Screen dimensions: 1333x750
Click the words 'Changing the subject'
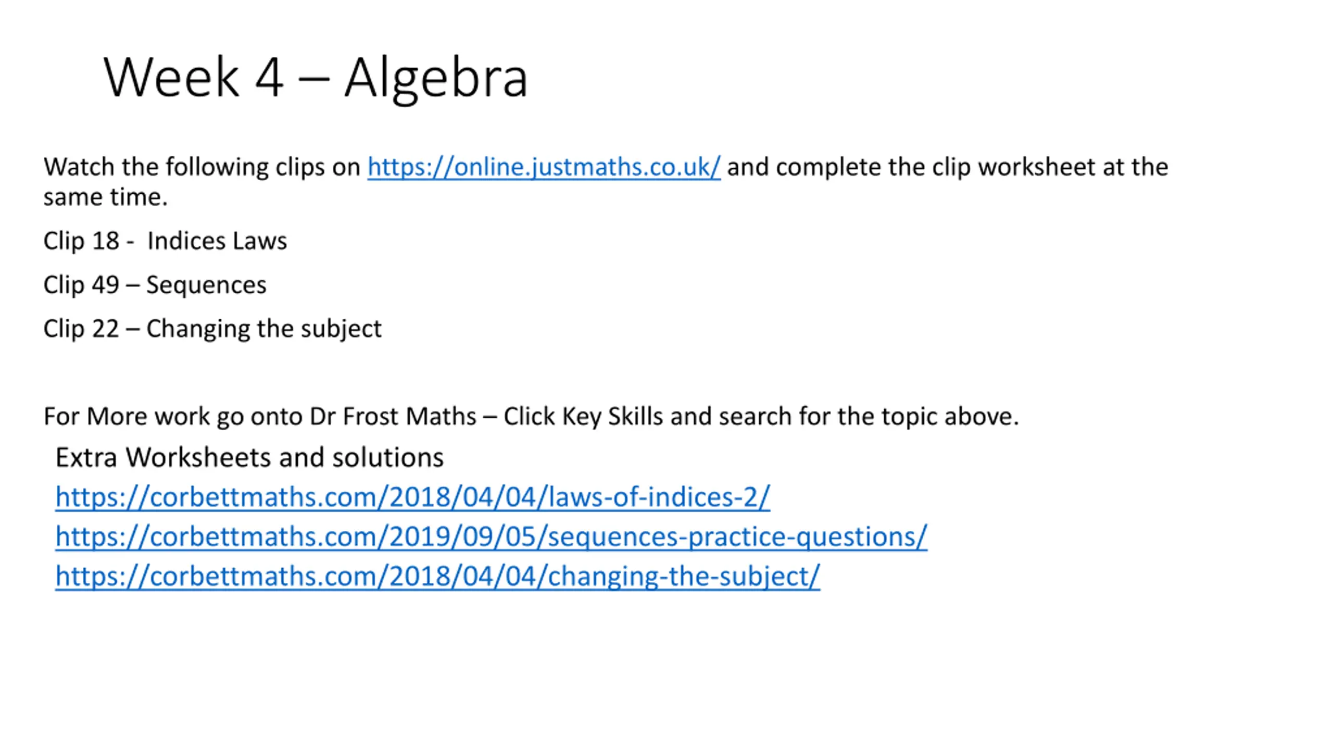pyautogui.click(x=264, y=329)
